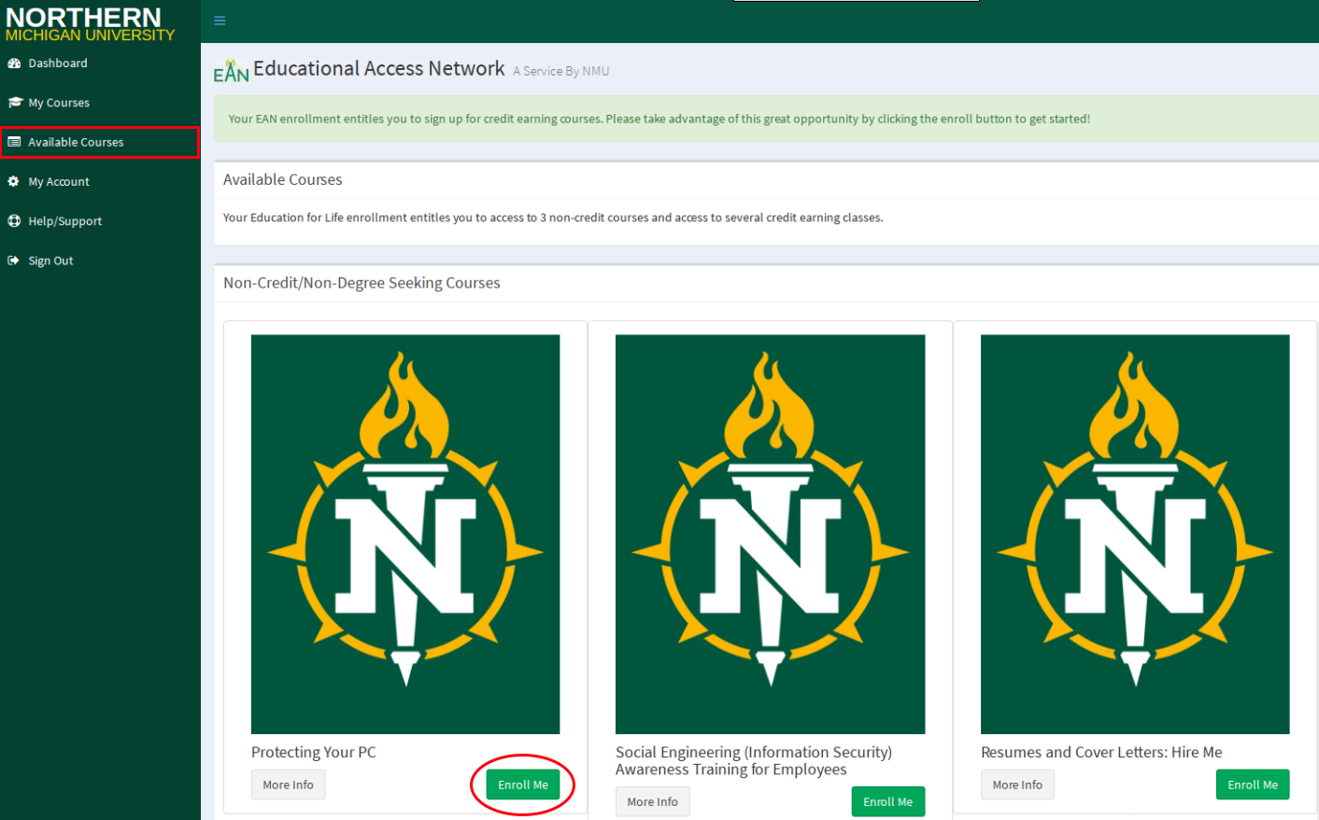View More Info for Social Engineering course
Screen dimensions: 1319x820
coord(652,801)
